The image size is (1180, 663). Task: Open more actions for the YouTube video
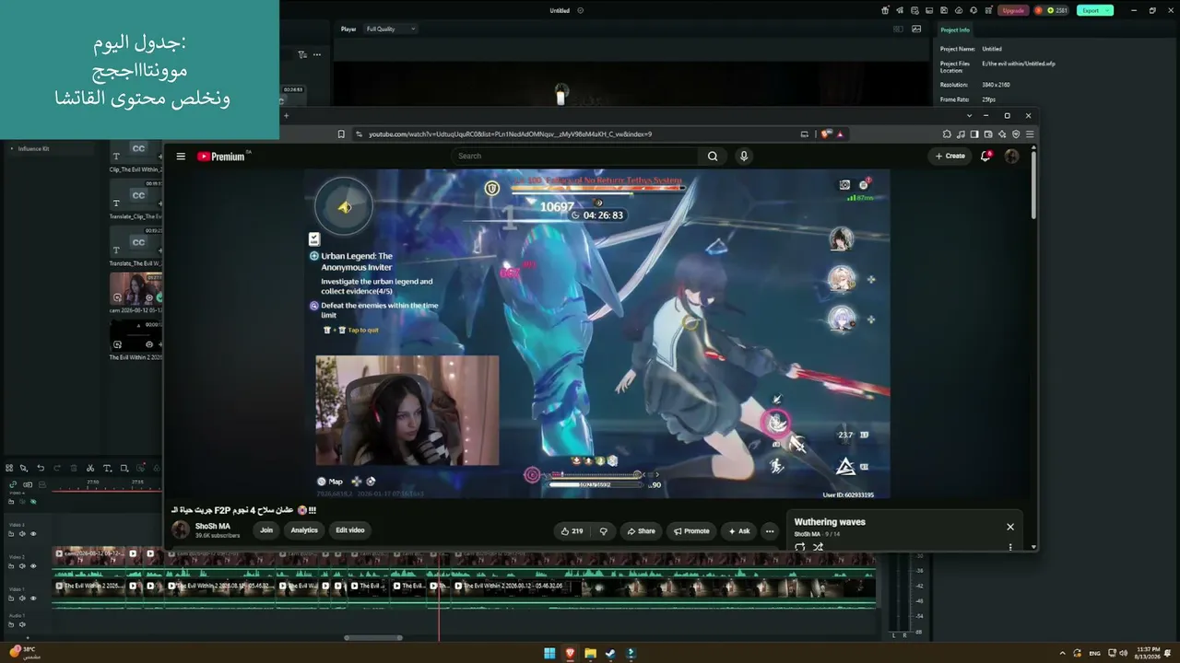click(770, 531)
